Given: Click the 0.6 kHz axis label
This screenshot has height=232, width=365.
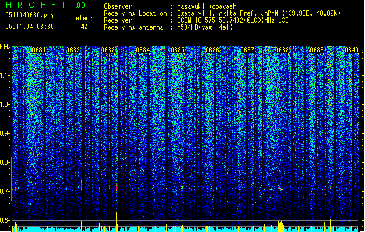Looking at the screenshot, I should point(5,220).
